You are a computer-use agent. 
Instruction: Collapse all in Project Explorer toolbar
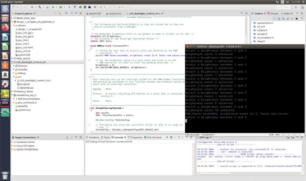pyautogui.click(x=56, y=14)
